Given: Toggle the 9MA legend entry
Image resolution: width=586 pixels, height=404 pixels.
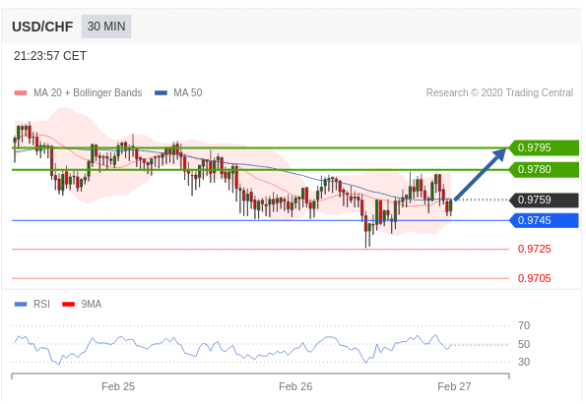Looking at the screenshot, I should (82, 304).
